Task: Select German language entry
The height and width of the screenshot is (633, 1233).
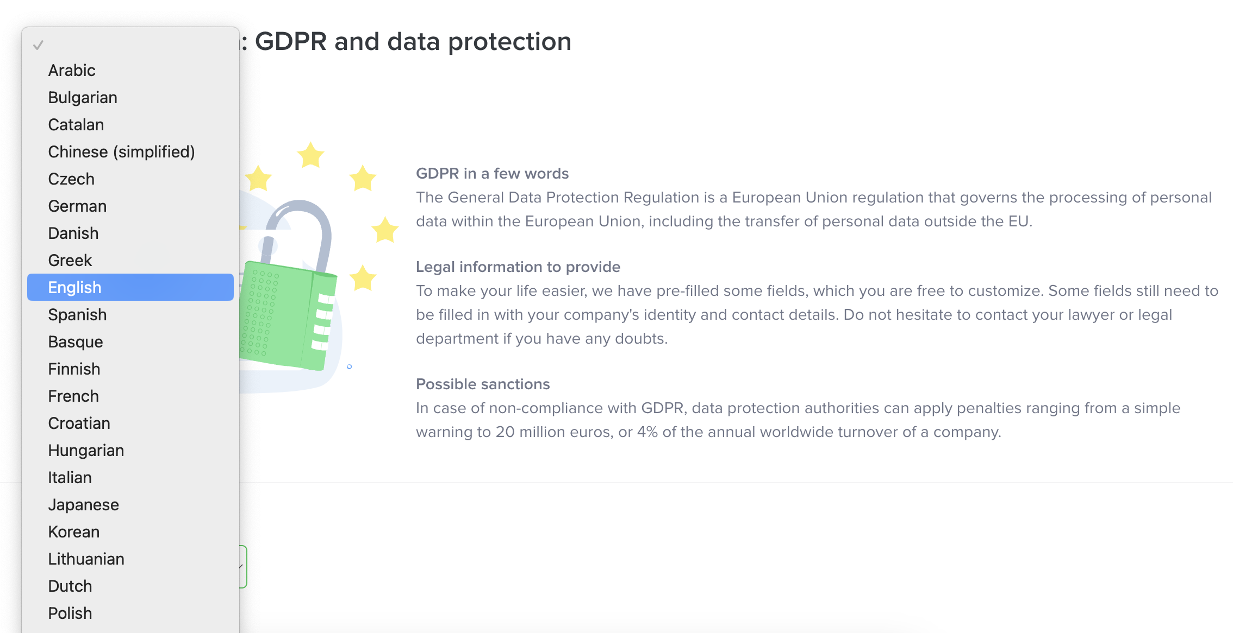Action: (x=77, y=206)
